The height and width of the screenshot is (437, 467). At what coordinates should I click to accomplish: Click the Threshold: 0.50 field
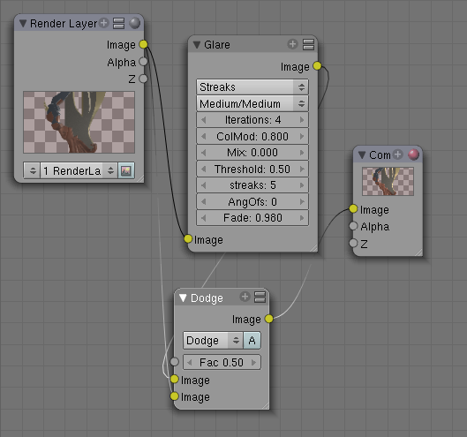[252, 170]
